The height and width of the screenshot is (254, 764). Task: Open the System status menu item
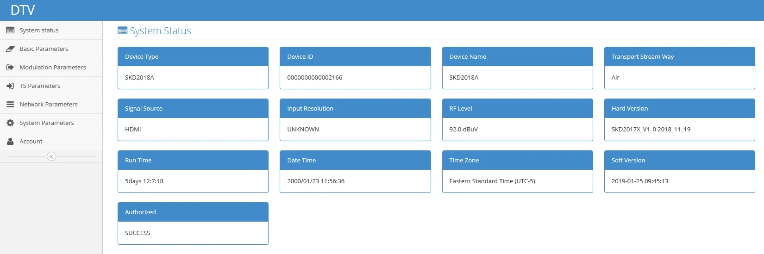pos(51,31)
